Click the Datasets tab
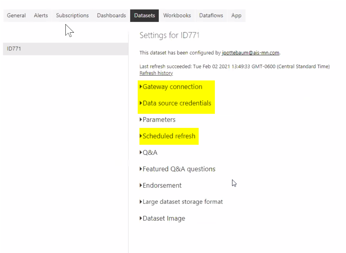 point(145,16)
